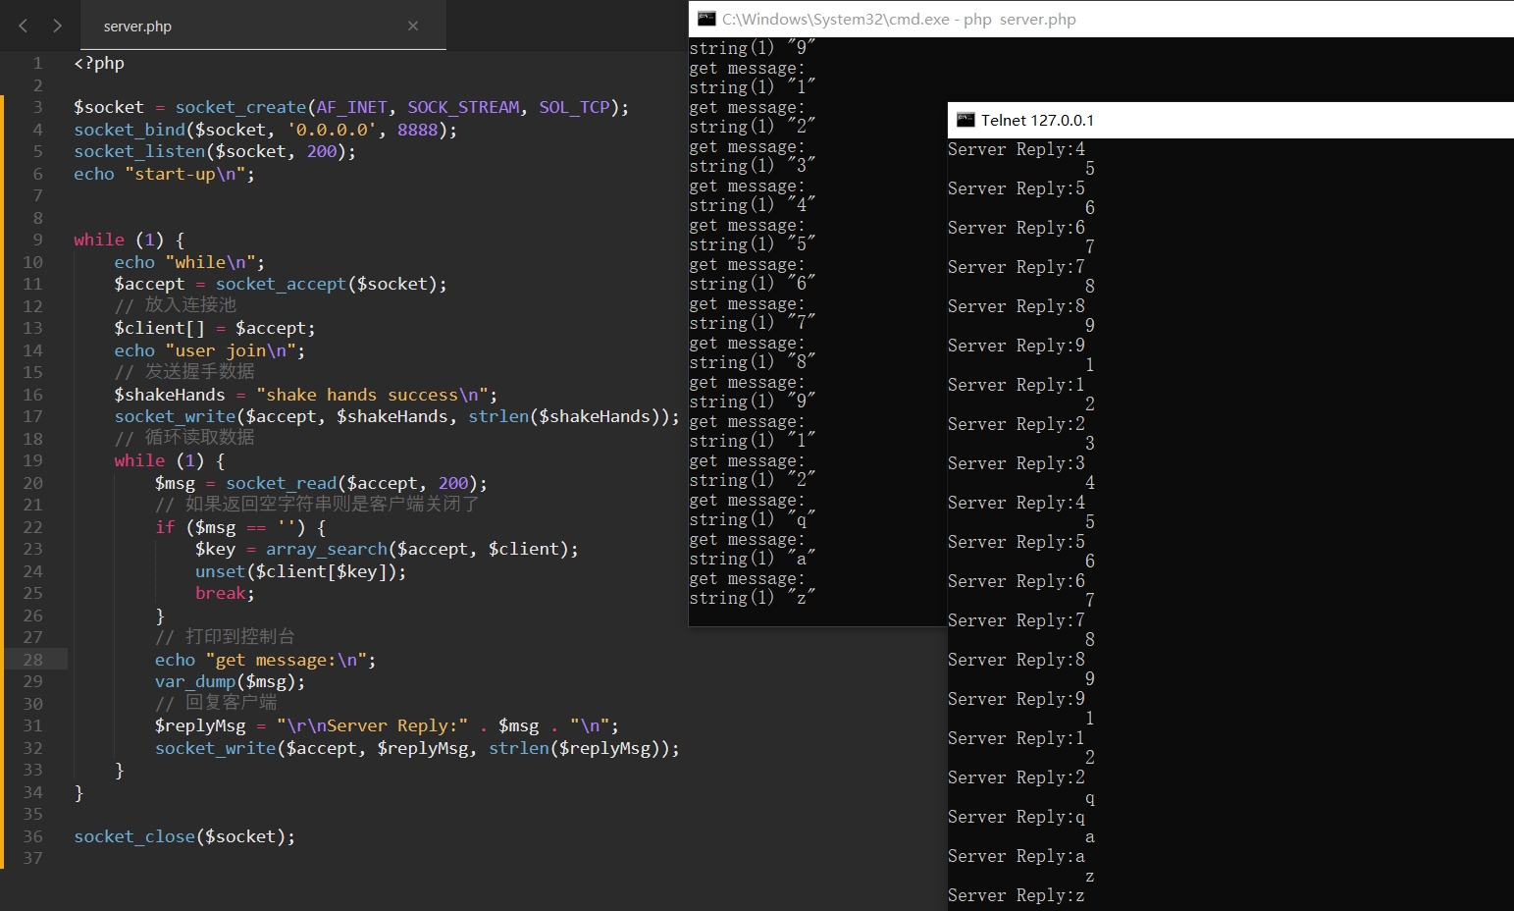Screen dimensions: 1514x911
Task: Click the back navigation arrow in editor
Action: (x=23, y=26)
